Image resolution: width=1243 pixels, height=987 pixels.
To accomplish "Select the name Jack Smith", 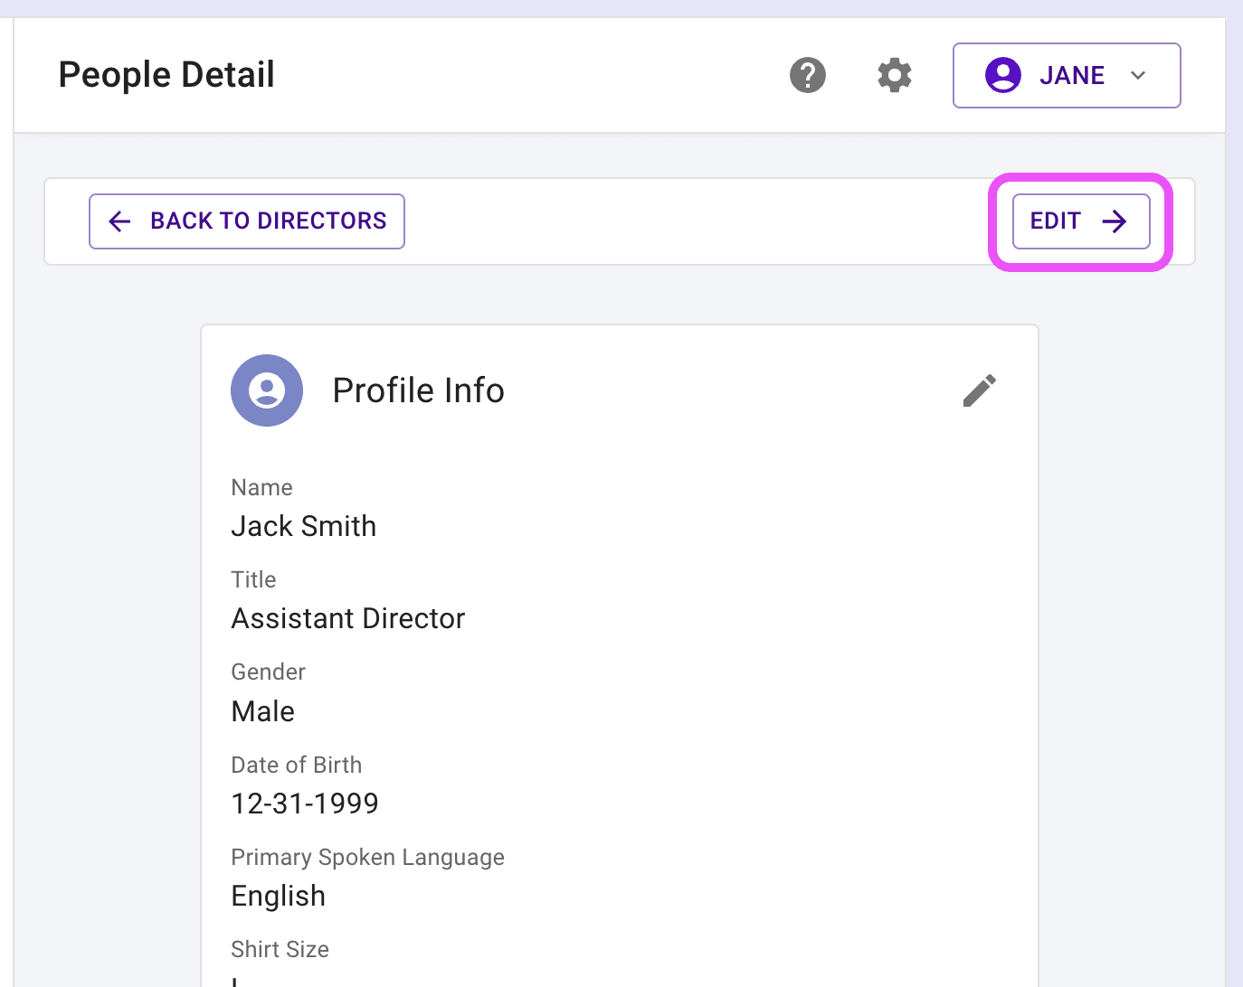I will (304, 526).
